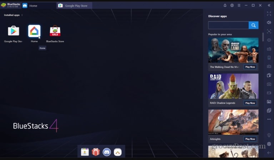Click the "Popular in your area" label
Screen dimensions: 274x160
pyautogui.click(x=220, y=34)
